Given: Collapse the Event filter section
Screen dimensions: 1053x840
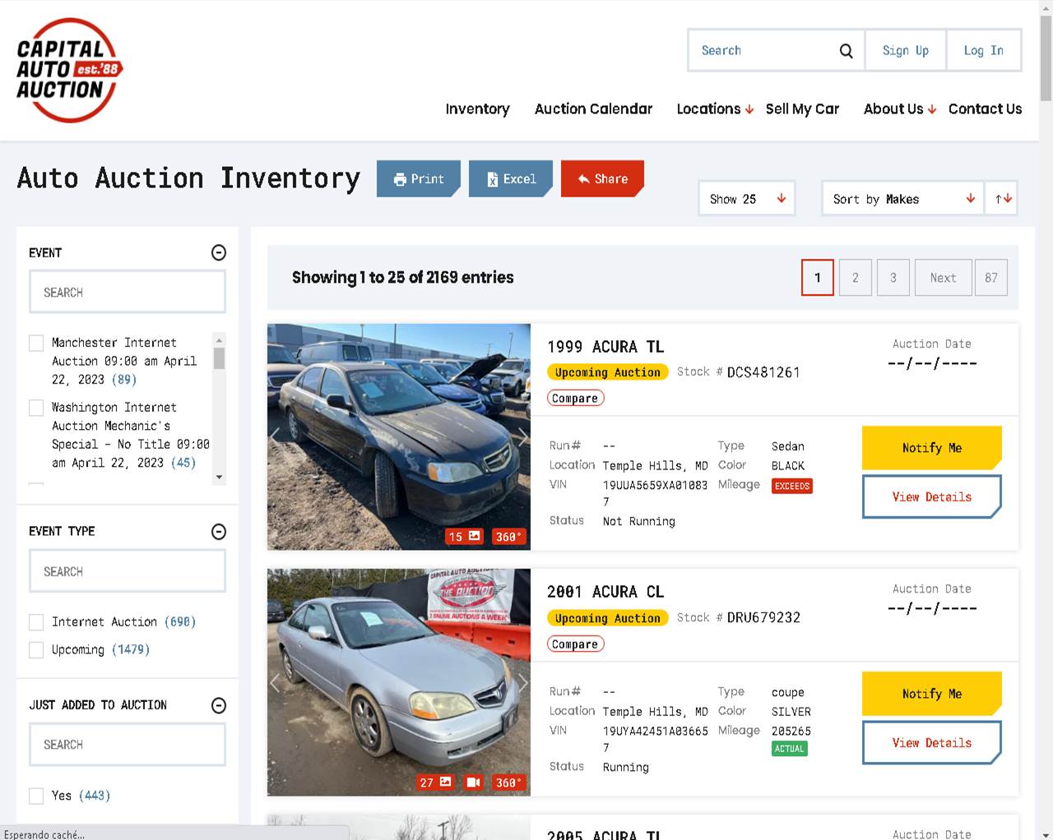Looking at the screenshot, I should (219, 253).
